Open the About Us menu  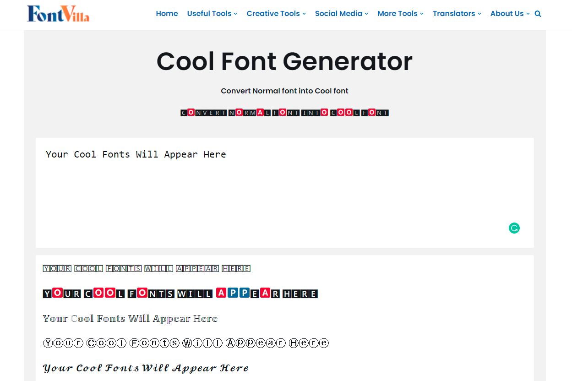tap(510, 14)
